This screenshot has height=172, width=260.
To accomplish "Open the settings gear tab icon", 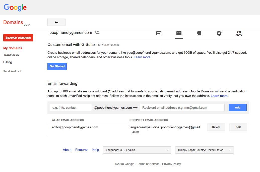I will [219, 33].
